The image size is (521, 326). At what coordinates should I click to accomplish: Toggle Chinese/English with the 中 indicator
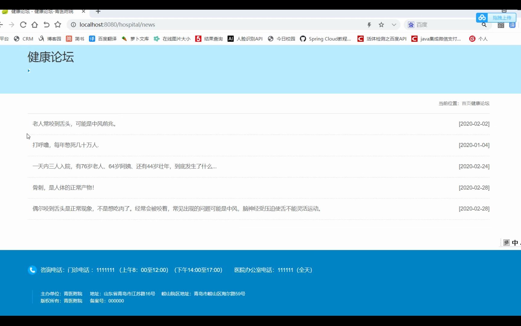tap(514, 243)
